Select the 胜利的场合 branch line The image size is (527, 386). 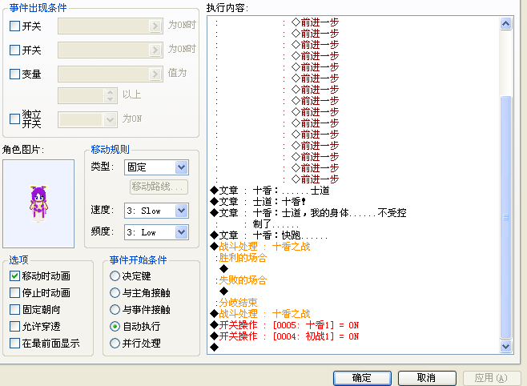point(243,258)
